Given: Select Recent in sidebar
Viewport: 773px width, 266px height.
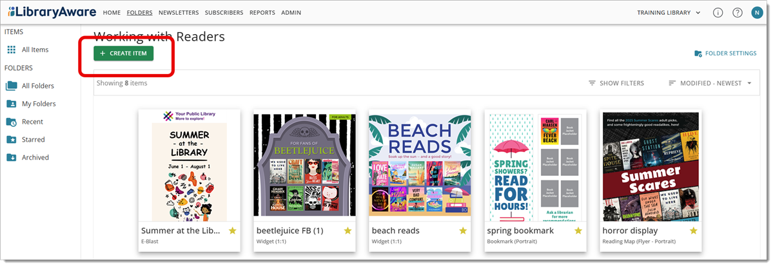Looking at the screenshot, I should coord(32,122).
